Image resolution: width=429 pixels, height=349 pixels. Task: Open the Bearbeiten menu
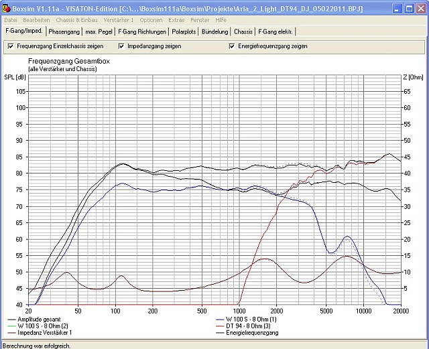click(36, 20)
